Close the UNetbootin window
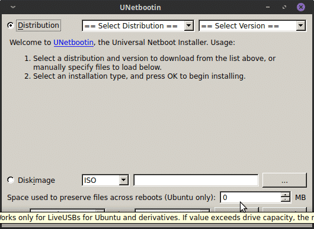This screenshot has height=229, width=314. [301, 7]
